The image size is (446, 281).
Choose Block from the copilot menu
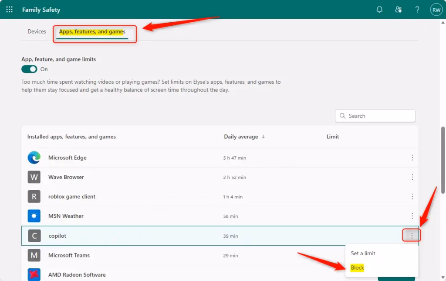pyautogui.click(x=357, y=267)
